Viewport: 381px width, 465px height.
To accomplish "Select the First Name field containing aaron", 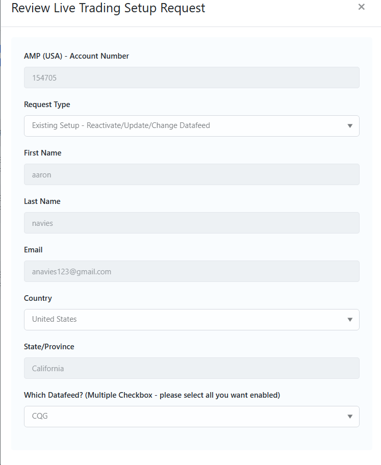I will (x=191, y=174).
